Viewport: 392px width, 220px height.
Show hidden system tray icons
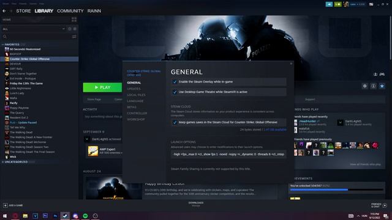click(x=358, y=216)
